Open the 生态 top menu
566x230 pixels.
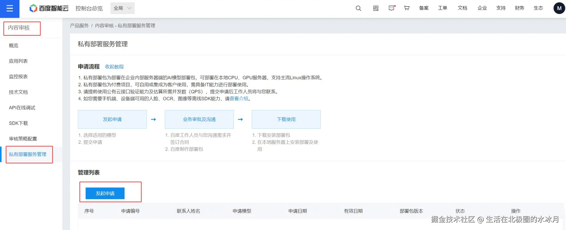pyautogui.click(x=538, y=8)
